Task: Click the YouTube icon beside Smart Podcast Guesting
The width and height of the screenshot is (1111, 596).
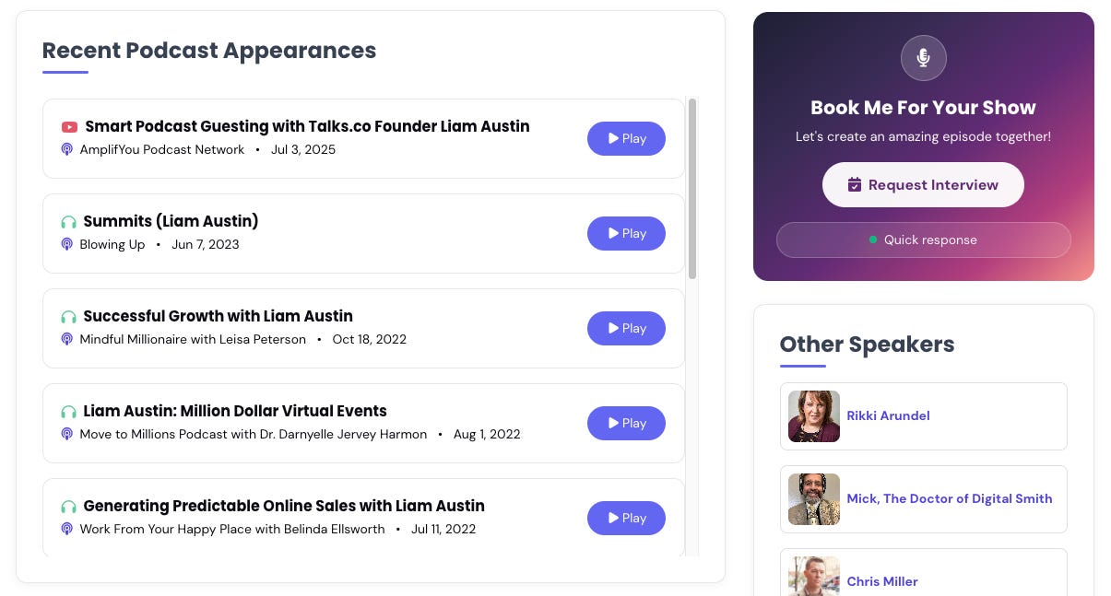Action: click(69, 127)
